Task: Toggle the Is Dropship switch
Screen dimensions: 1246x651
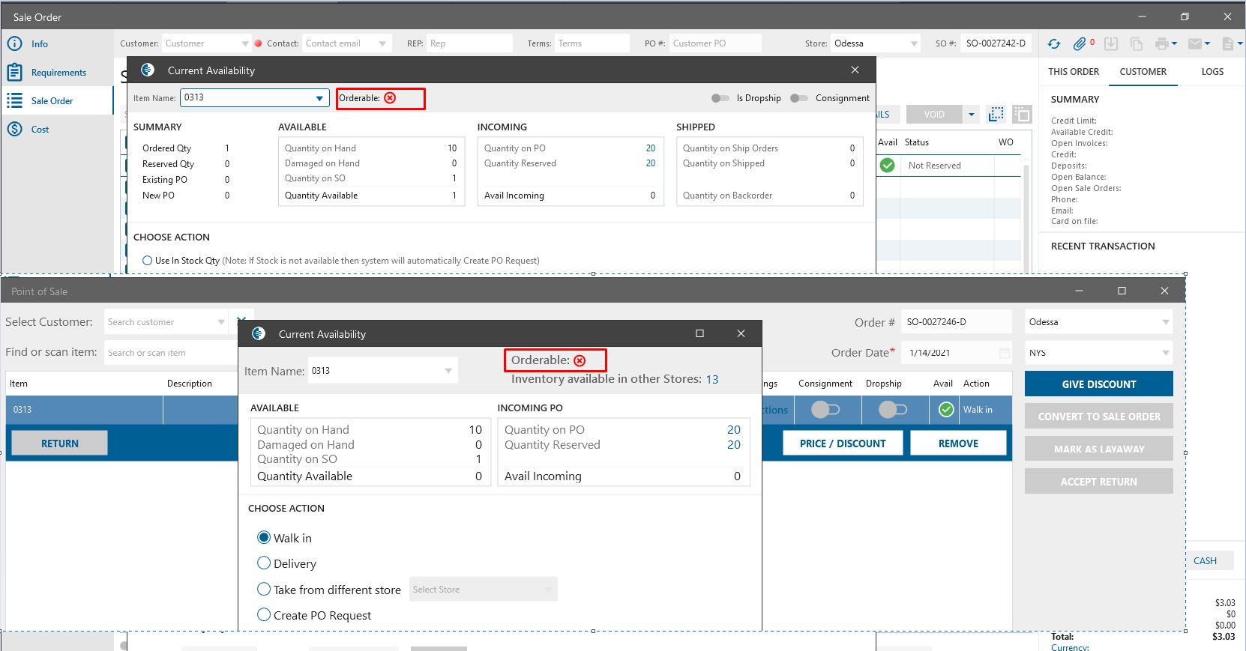Action: (720, 98)
